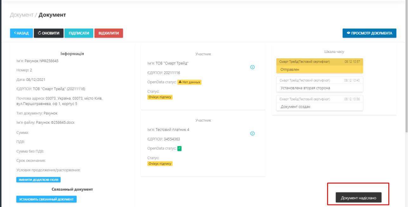The height and width of the screenshot is (207, 408).
Task: Click Очікує підпису status of second participant
Action: [x=160, y=164]
